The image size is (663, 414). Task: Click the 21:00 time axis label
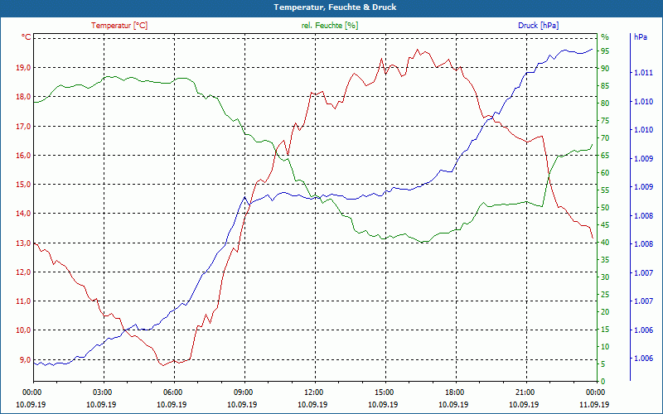coord(525,392)
